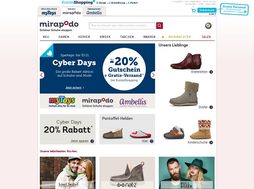Switch to the Ambellis Damenmode tab
254x189 pixels.
pos(94,11)
